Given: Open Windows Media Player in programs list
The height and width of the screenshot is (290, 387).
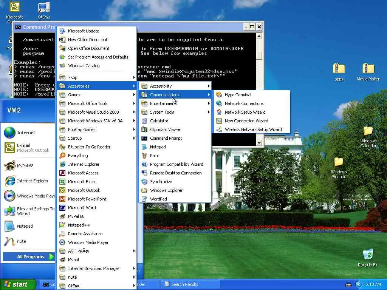Looking at the screenshot, I should tap(97, 242).
